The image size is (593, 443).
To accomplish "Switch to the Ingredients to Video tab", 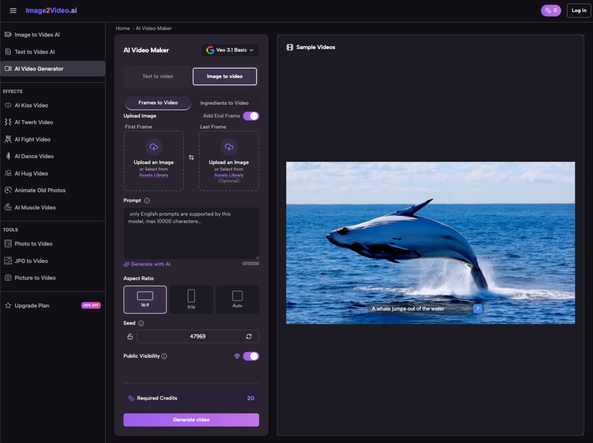I will (226, 103).
